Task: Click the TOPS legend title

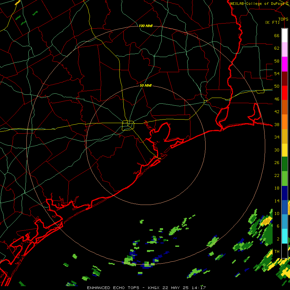Action: point(283,19)
